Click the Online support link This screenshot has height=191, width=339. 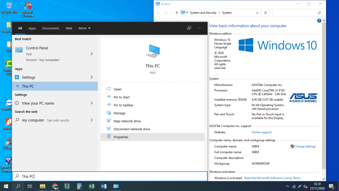point(262,132)
